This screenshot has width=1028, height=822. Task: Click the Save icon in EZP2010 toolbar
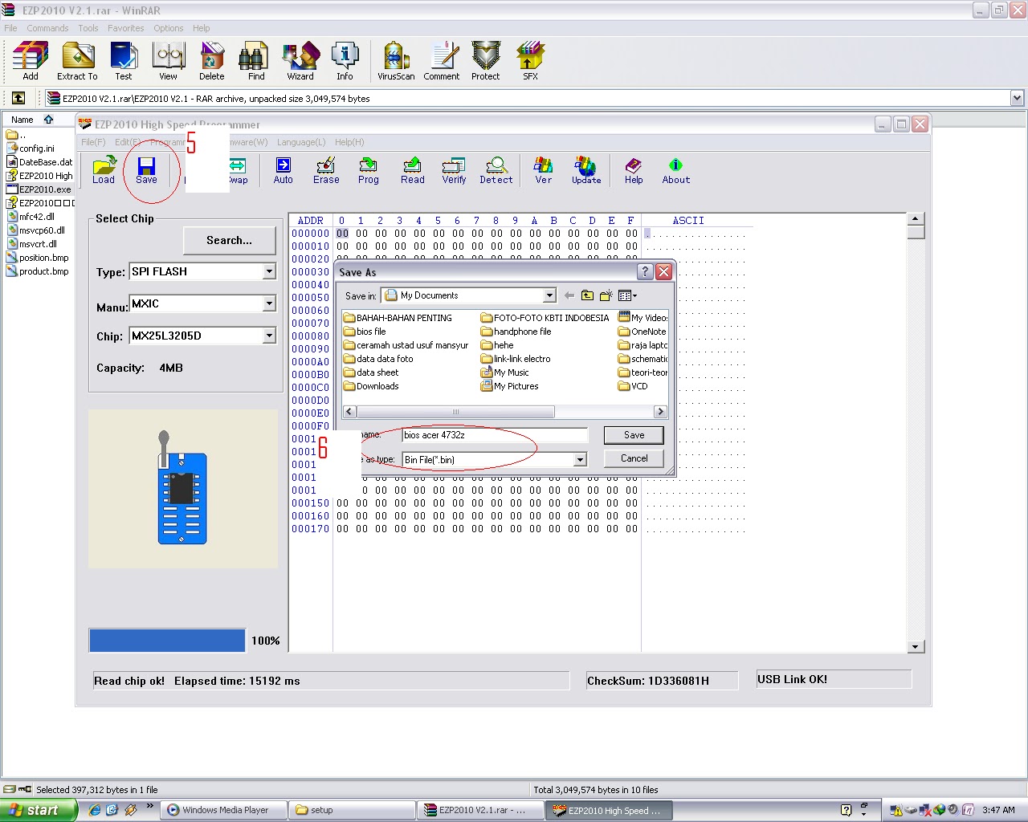pyautogui.click(x=146, y=170)
